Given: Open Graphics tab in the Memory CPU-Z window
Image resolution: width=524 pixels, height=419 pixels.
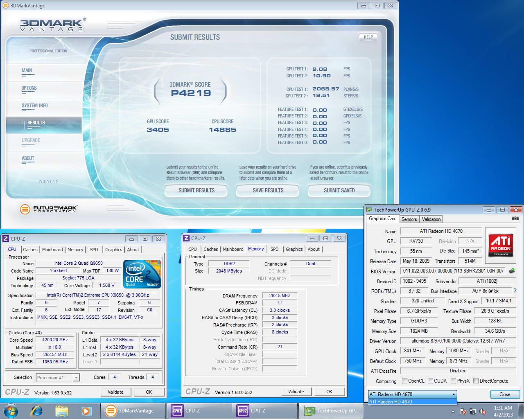Looking at the screenshot, I should coord(294,249).
